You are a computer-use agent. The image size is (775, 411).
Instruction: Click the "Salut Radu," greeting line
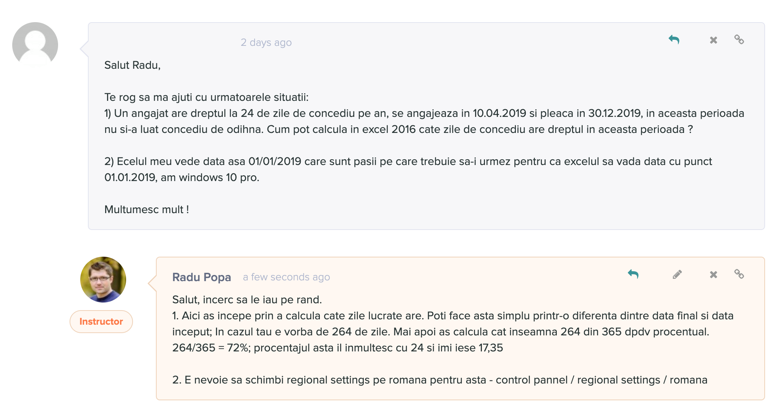133,65
